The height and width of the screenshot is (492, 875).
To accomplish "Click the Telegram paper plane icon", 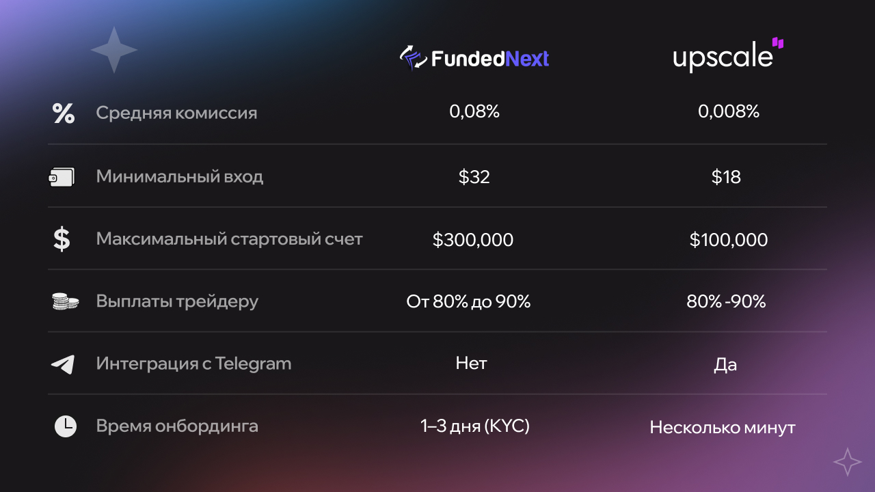I will pos(63,364).
